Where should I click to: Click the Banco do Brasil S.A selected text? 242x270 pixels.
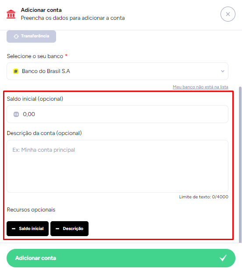click(x=46, y=71)
